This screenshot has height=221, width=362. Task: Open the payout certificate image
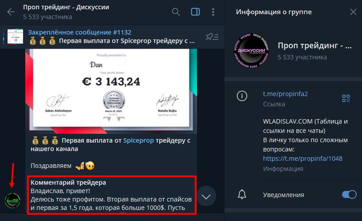[x=111, y=91]
